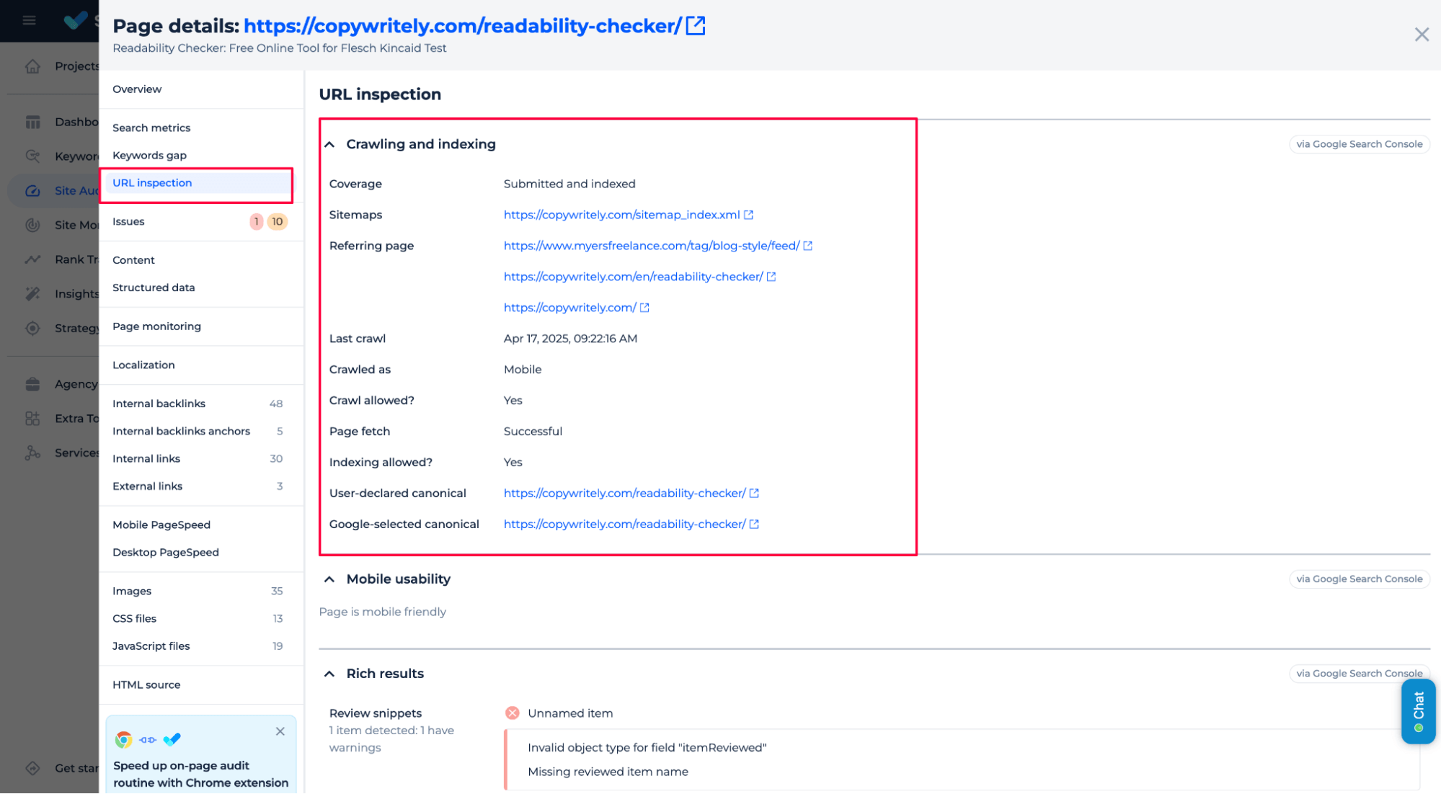The width and height of the screenshot is (1441, 794).
Task: Click the Site Monitoring icon in sidebar
Action: 33,225
